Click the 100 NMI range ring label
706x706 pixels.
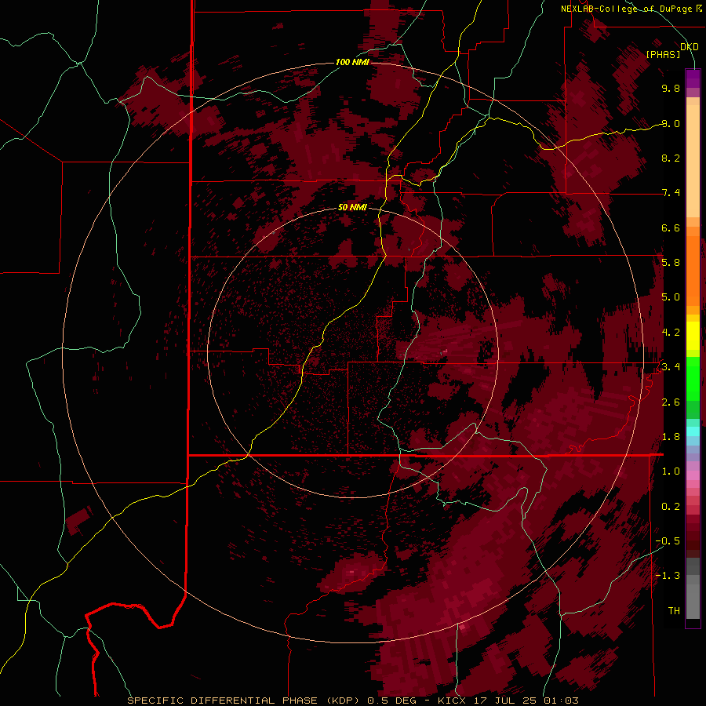(352, 62)
